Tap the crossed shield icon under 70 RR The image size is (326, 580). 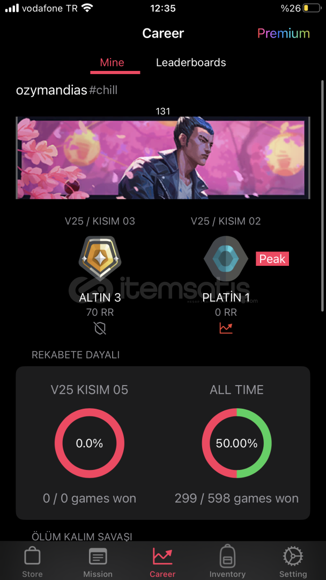coord(100,329)
